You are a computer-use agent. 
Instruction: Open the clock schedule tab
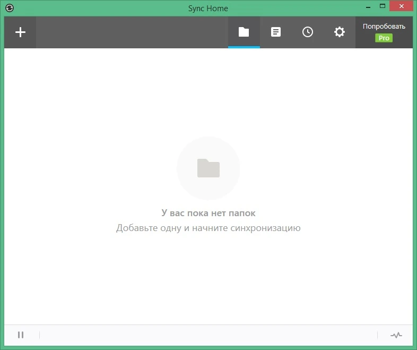pos(308,32)
